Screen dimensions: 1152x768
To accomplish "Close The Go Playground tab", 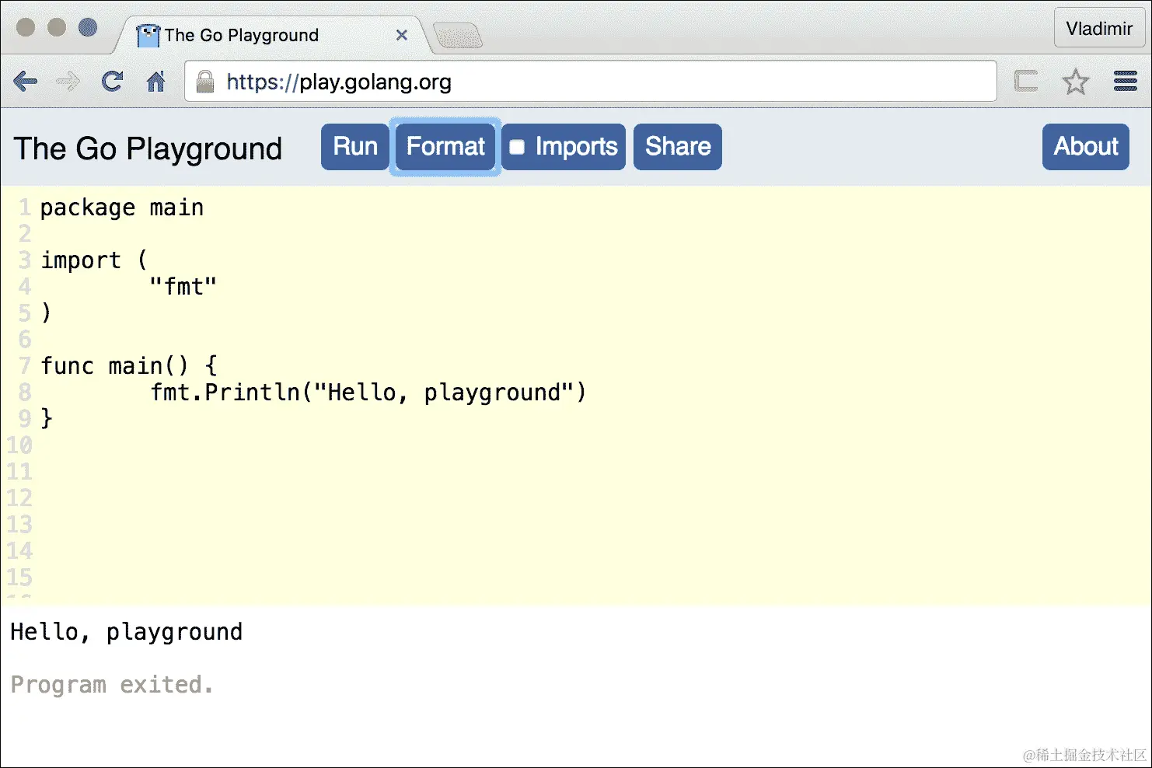I will pyautogui.click(x=402, y=35).
